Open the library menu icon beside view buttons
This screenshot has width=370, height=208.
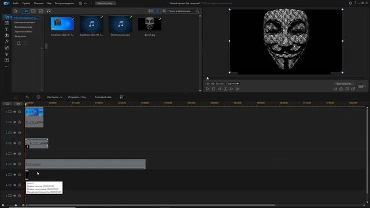(x=164, y=11)
